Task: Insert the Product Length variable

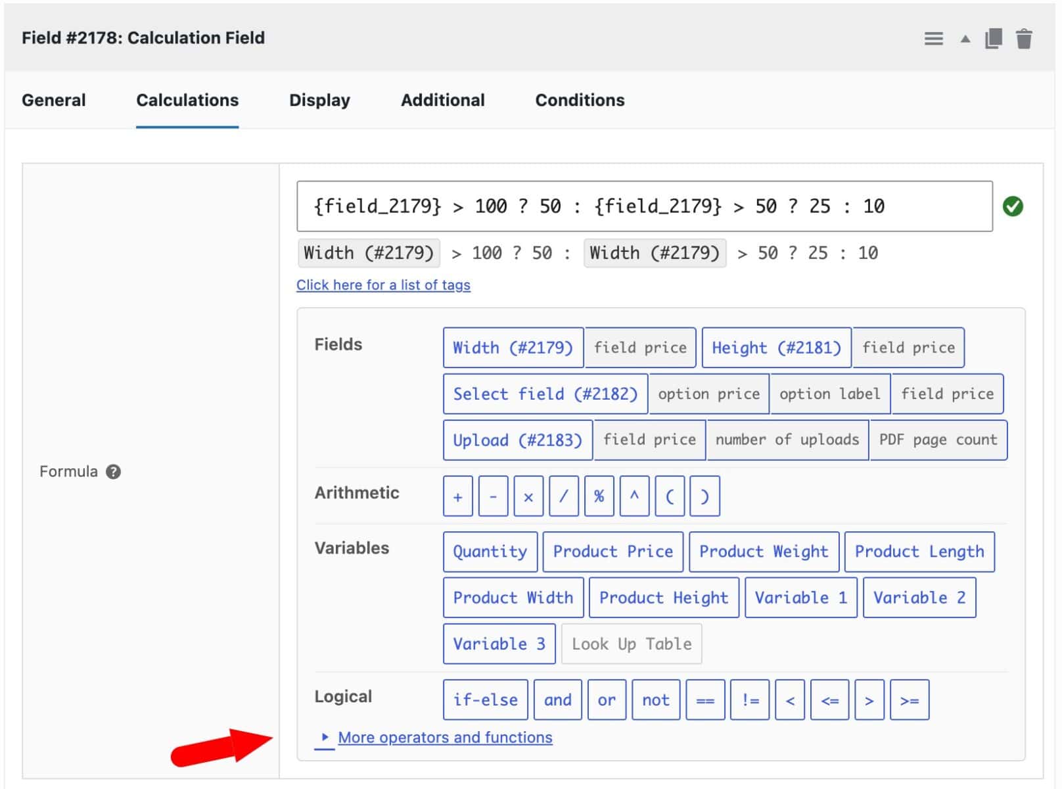Action: pyautogui.click(x=919, y=552)
